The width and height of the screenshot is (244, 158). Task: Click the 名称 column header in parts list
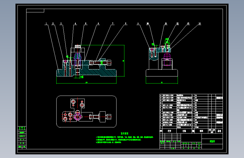click(184, 131)
